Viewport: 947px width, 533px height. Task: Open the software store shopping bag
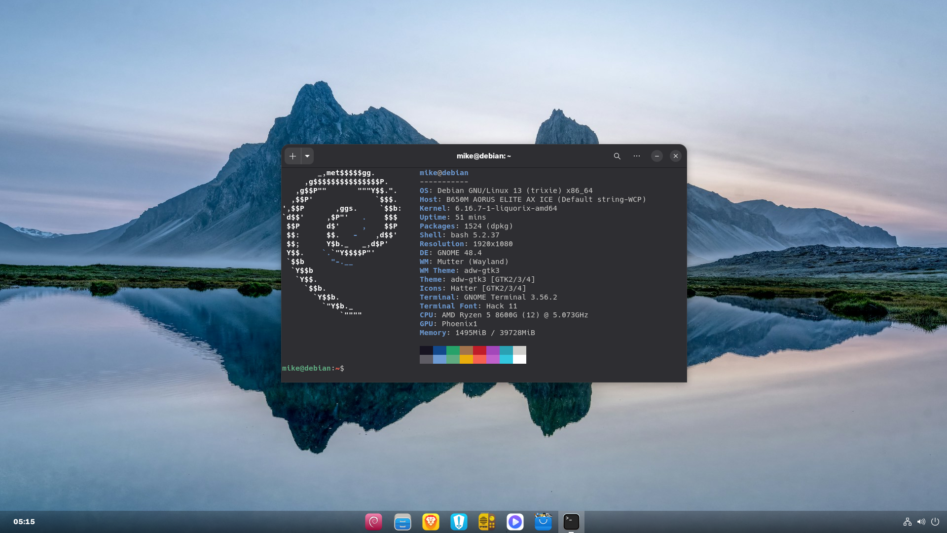coord(543,522)
